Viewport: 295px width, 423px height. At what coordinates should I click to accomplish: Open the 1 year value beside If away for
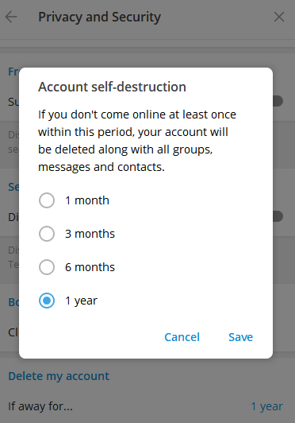pyautogui.click(x=266, y=406)
